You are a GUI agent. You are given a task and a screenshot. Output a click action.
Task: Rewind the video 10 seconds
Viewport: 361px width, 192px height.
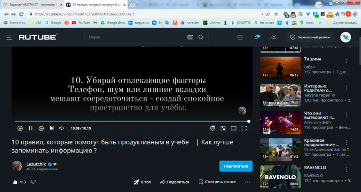[x=20, y=128]
